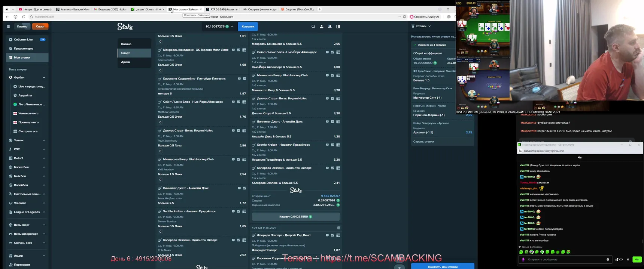644x269 pixels.
Task: Open scoreboard icon for Миннесота Вилд Kirill Kaprizov bet
Action: [244, 159]
